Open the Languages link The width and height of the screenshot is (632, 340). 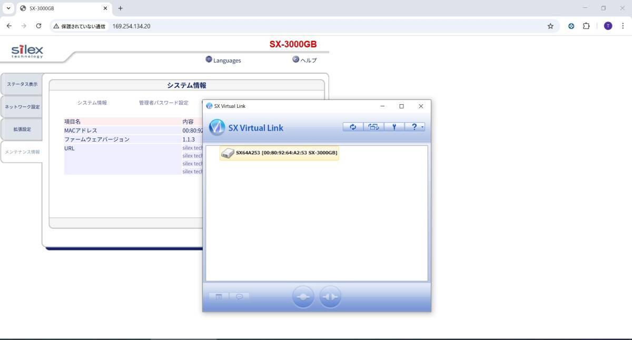pos(227,61)
